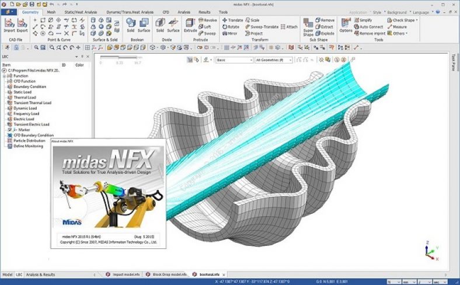Open the collapsed Task Pane side tab
460x285 pixels.
click(453, 62)
